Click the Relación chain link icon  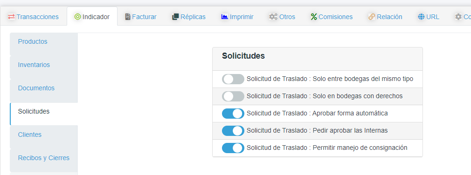[x=372, y=17]
